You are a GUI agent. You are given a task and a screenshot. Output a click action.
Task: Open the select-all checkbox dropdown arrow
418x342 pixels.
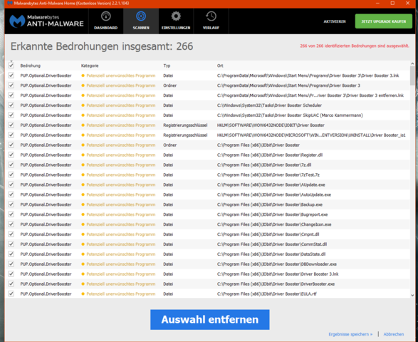coord(11,61)
